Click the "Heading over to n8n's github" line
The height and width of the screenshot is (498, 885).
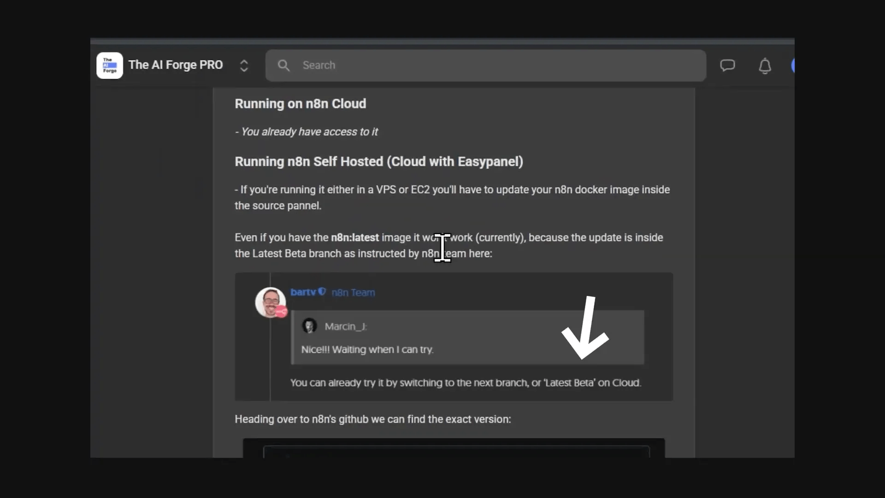[373, 419]
